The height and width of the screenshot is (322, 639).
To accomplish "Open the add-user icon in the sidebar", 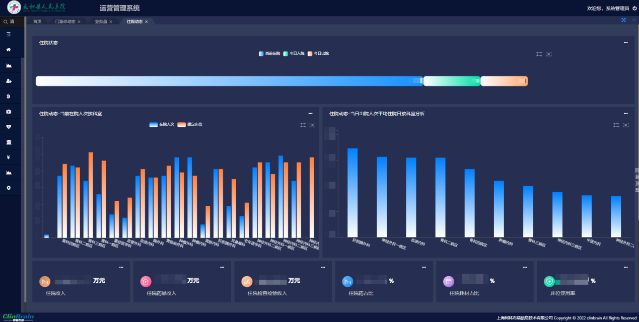I will [9, 80].
